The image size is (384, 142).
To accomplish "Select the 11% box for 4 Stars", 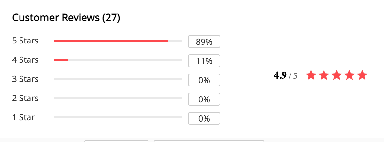I will pos(204,61).
